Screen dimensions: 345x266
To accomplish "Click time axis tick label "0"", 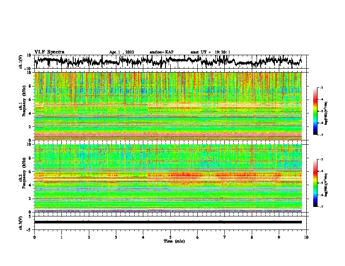I will 34,237.
